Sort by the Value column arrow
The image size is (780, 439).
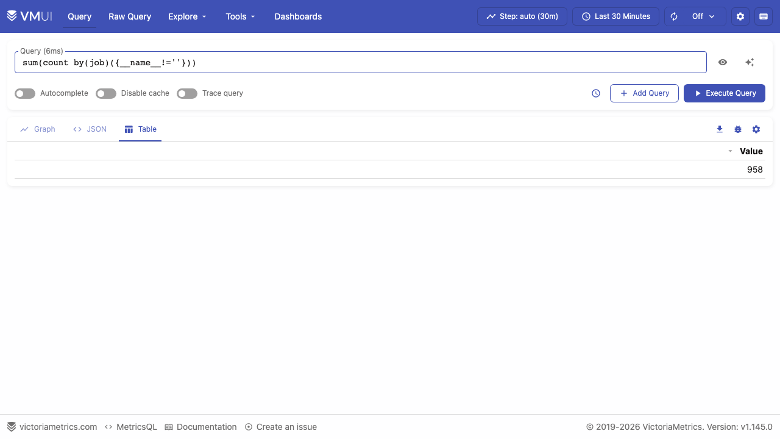[730, 151]
